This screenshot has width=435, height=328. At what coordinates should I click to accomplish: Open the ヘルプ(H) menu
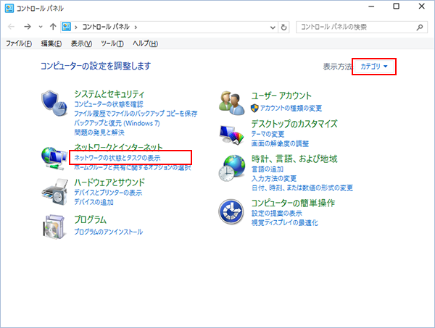145,43
